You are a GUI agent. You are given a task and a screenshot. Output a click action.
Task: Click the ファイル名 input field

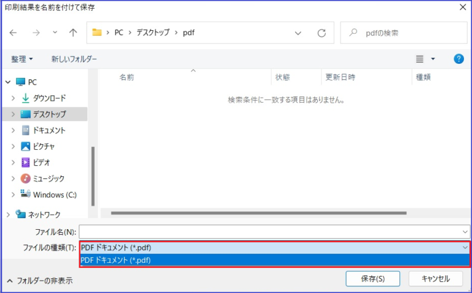pyautogui.click(x=270, y=232)
